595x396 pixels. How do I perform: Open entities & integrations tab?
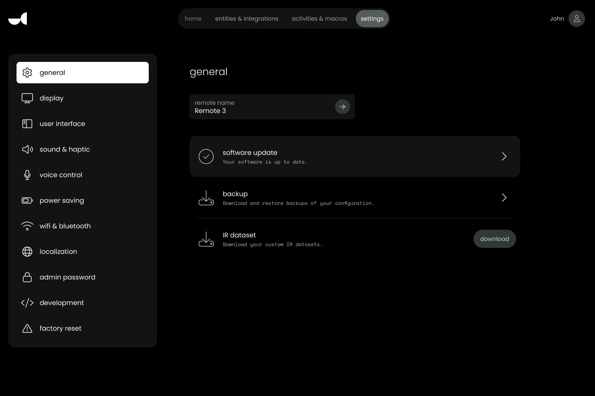pyautogui.click(x=247, y=19)
